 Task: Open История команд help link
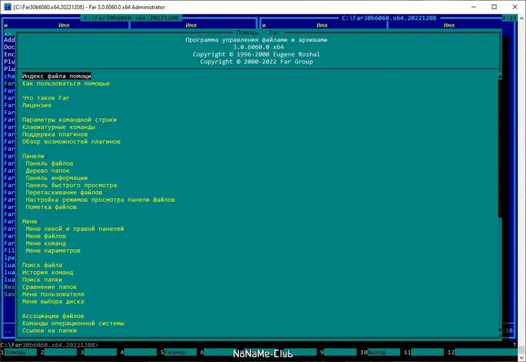[x=47, y=273]
